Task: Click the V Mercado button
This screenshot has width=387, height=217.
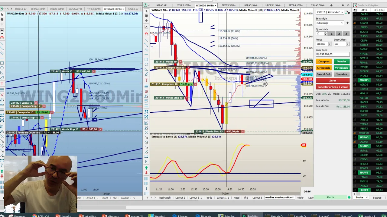Action: pos(342,68)
